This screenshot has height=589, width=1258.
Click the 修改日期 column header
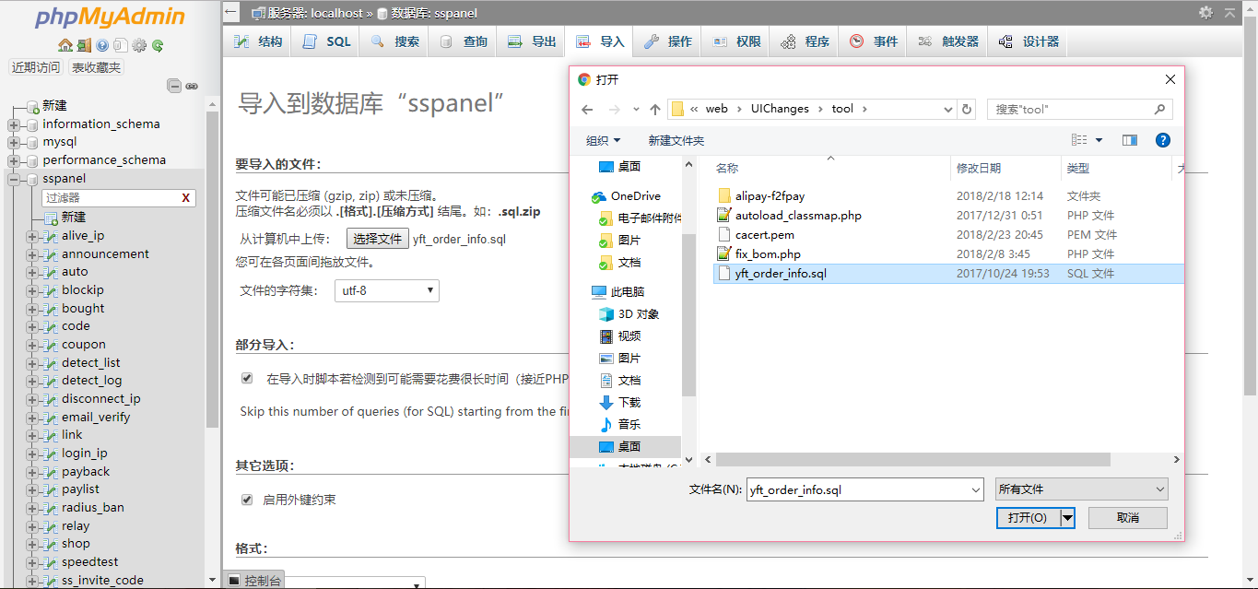979,169
